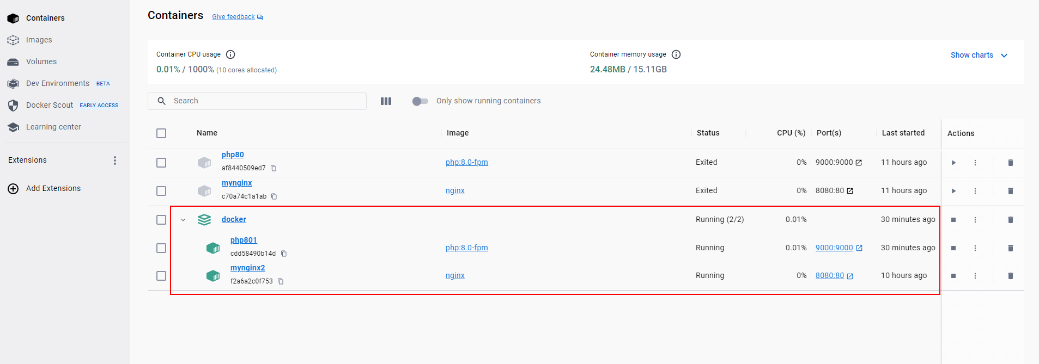The height and width of the screenshot is (364, 1039).
Task: Copy container ID c70a74c1a1ab
Action: 274,196
